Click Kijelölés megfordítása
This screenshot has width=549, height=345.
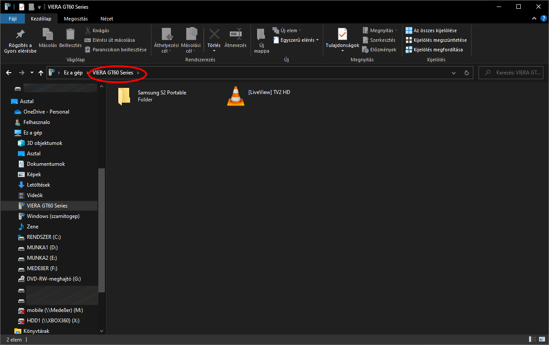pyautogui.click(x=434, y=50)
